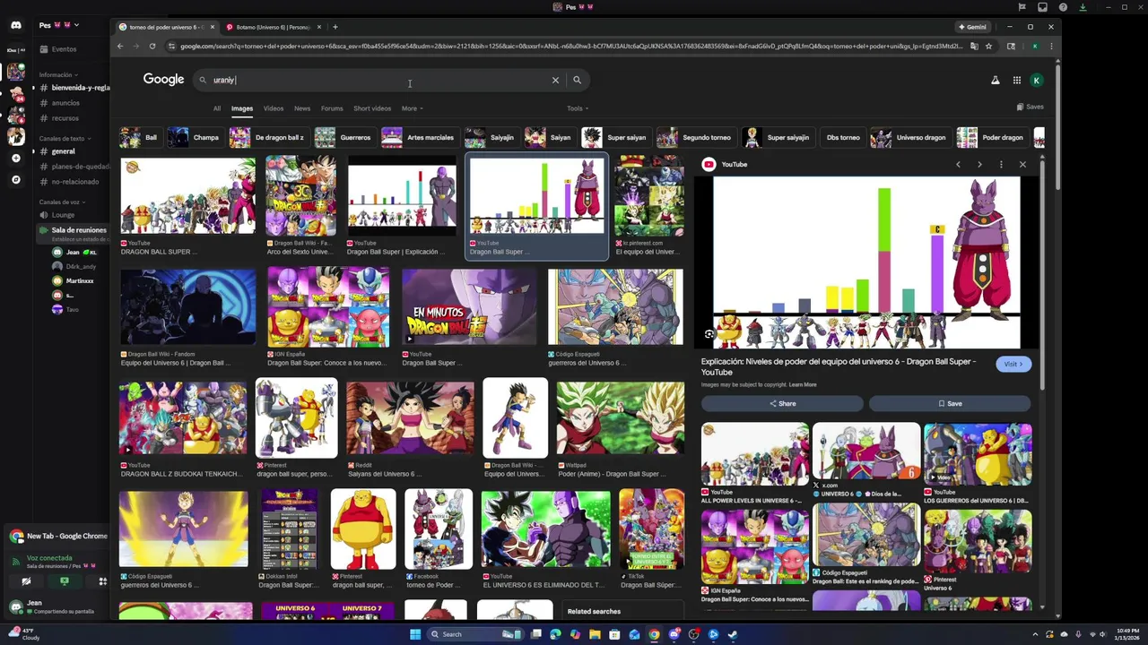Viewport: 1148px width, 645px height.
Task: Open Discord help question mark icon
Action: 1064,7
